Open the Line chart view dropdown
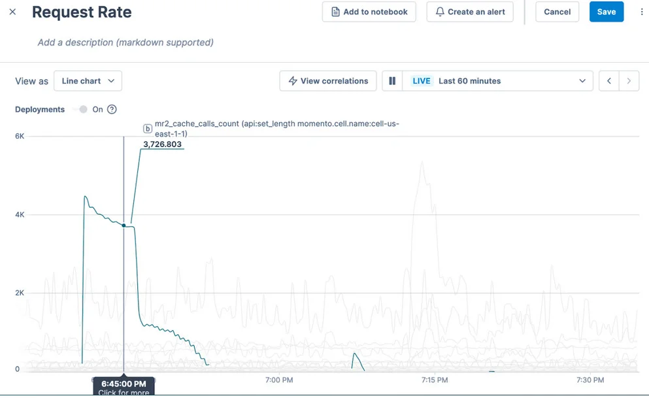649x398 pixels. [x=88, y=81]
